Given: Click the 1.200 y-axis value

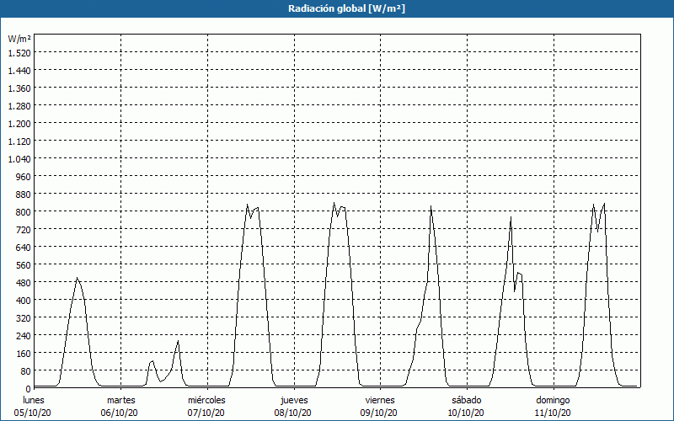Looking at the screenshot, I should (19, 124).
